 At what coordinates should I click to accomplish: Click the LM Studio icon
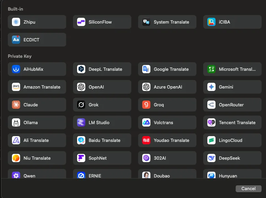[81, 122]
